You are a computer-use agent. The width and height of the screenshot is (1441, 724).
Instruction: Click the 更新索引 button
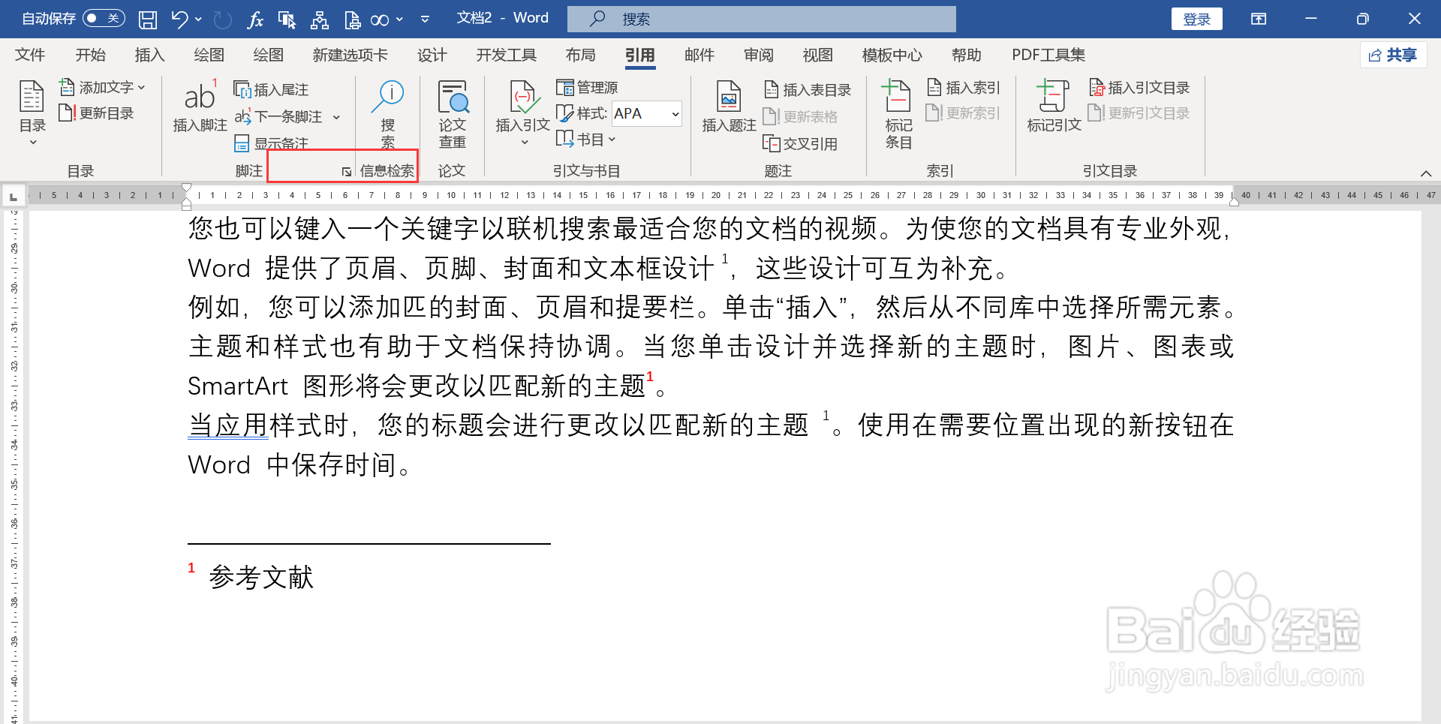pyautogui.click(x=964, y=113)
